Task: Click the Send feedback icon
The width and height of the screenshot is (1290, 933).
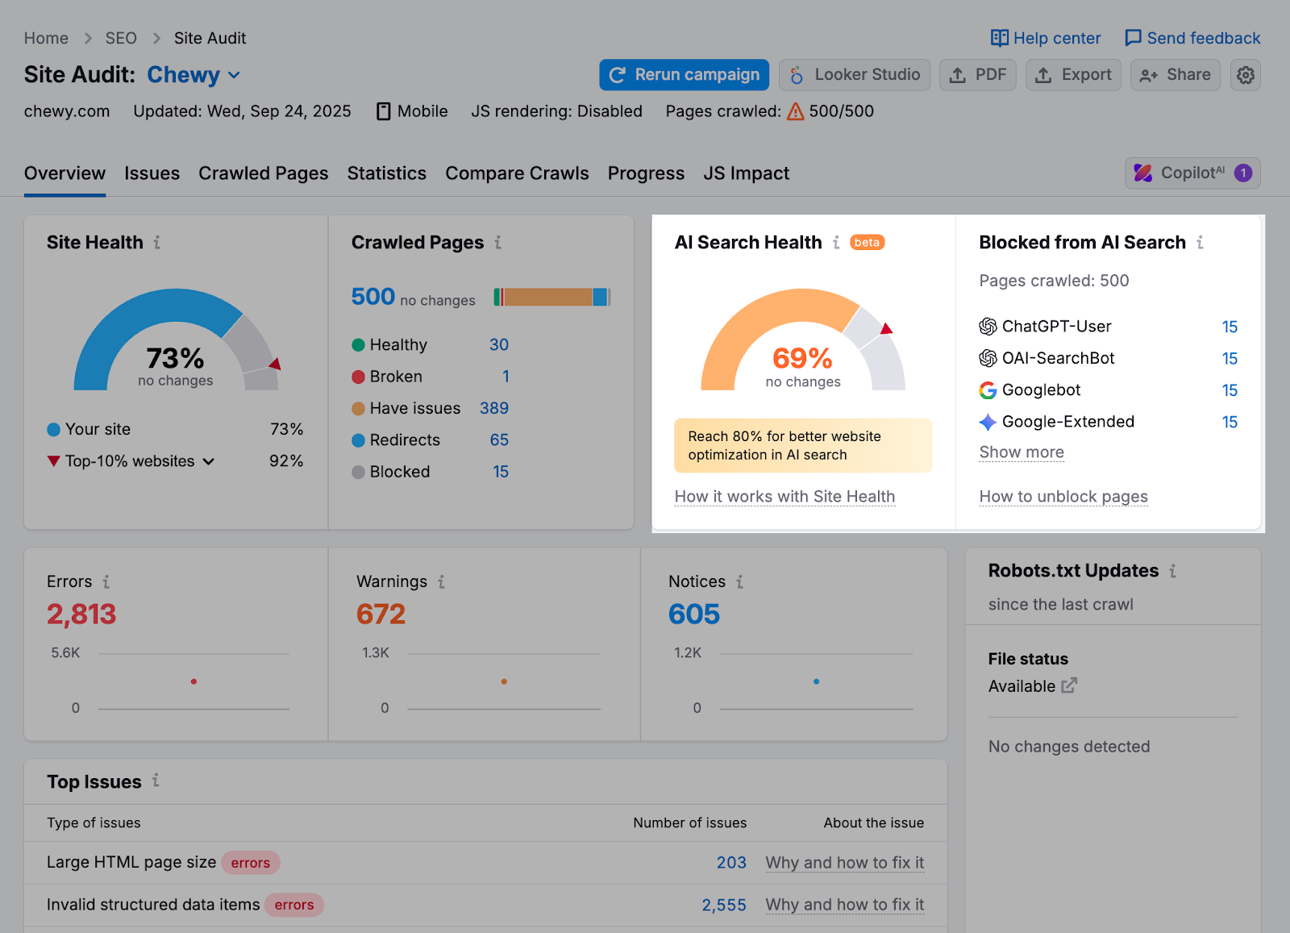Action: click(1134, 37)
